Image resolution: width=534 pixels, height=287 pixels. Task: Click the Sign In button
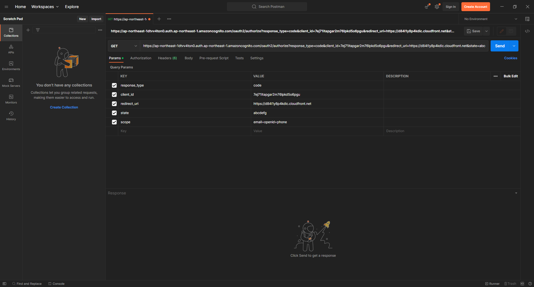point(451,7)
